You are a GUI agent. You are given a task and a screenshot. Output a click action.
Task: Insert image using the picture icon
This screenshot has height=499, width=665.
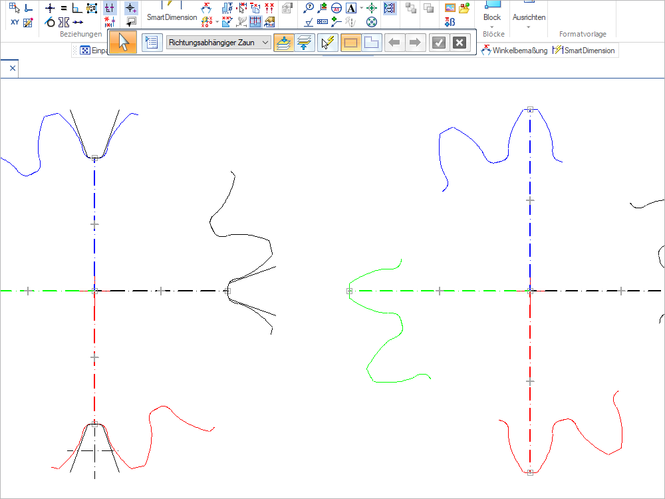(450, 9)
